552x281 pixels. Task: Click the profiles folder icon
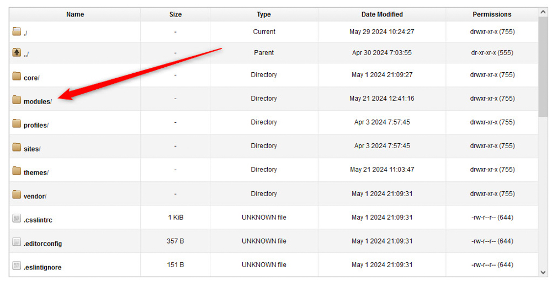click(x=17, y=123)
